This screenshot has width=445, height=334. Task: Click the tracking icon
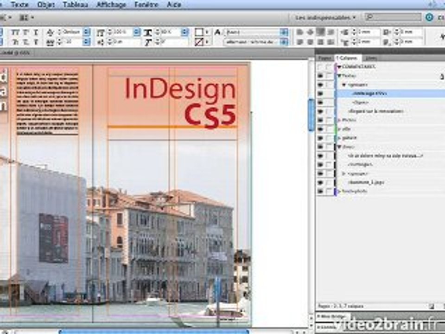50,42
